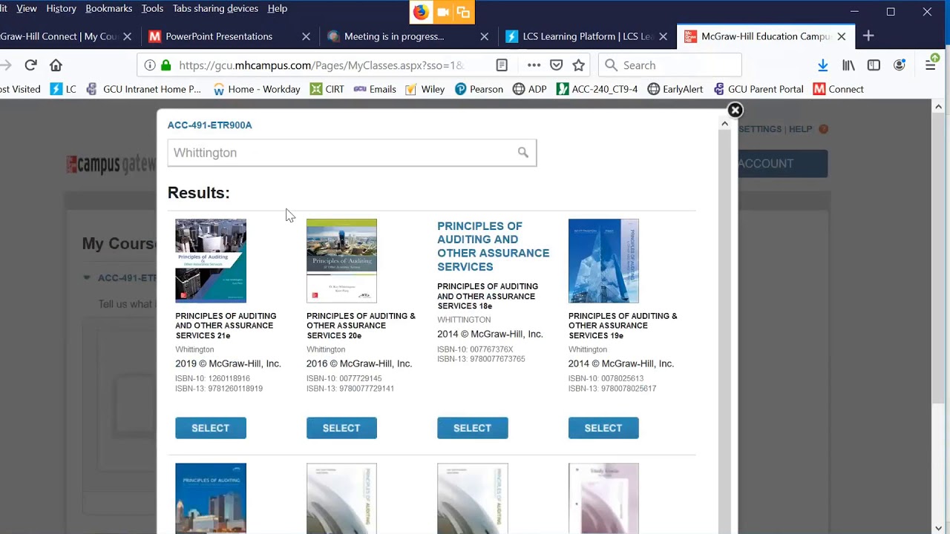Screen dimensions: 950x534
Task: Click the Firefox Search box
Action: click(669, 65)
